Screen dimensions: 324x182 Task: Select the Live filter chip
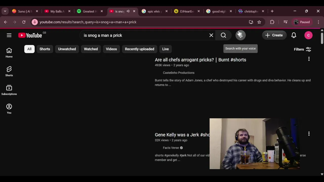coord(166,49)
